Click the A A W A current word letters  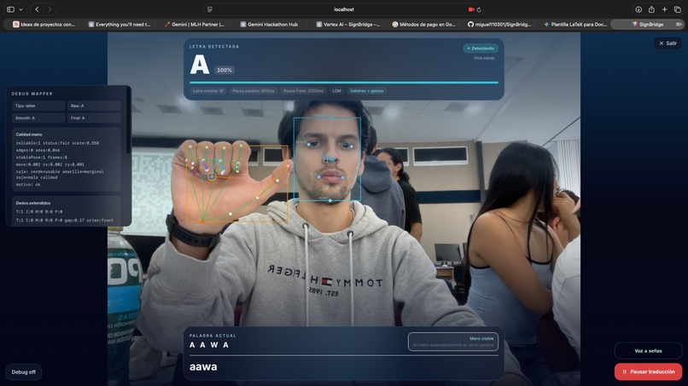209,345
